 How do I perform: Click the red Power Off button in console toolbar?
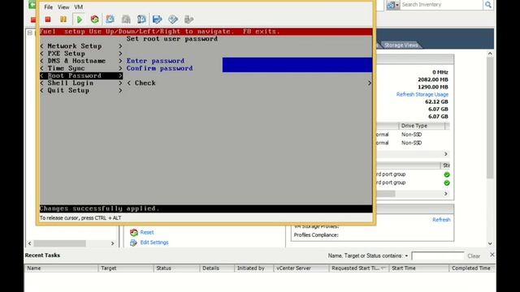48,19
